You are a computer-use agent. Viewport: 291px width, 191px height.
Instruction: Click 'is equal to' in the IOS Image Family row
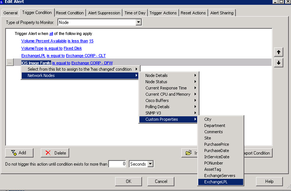[x=61, y=63]
